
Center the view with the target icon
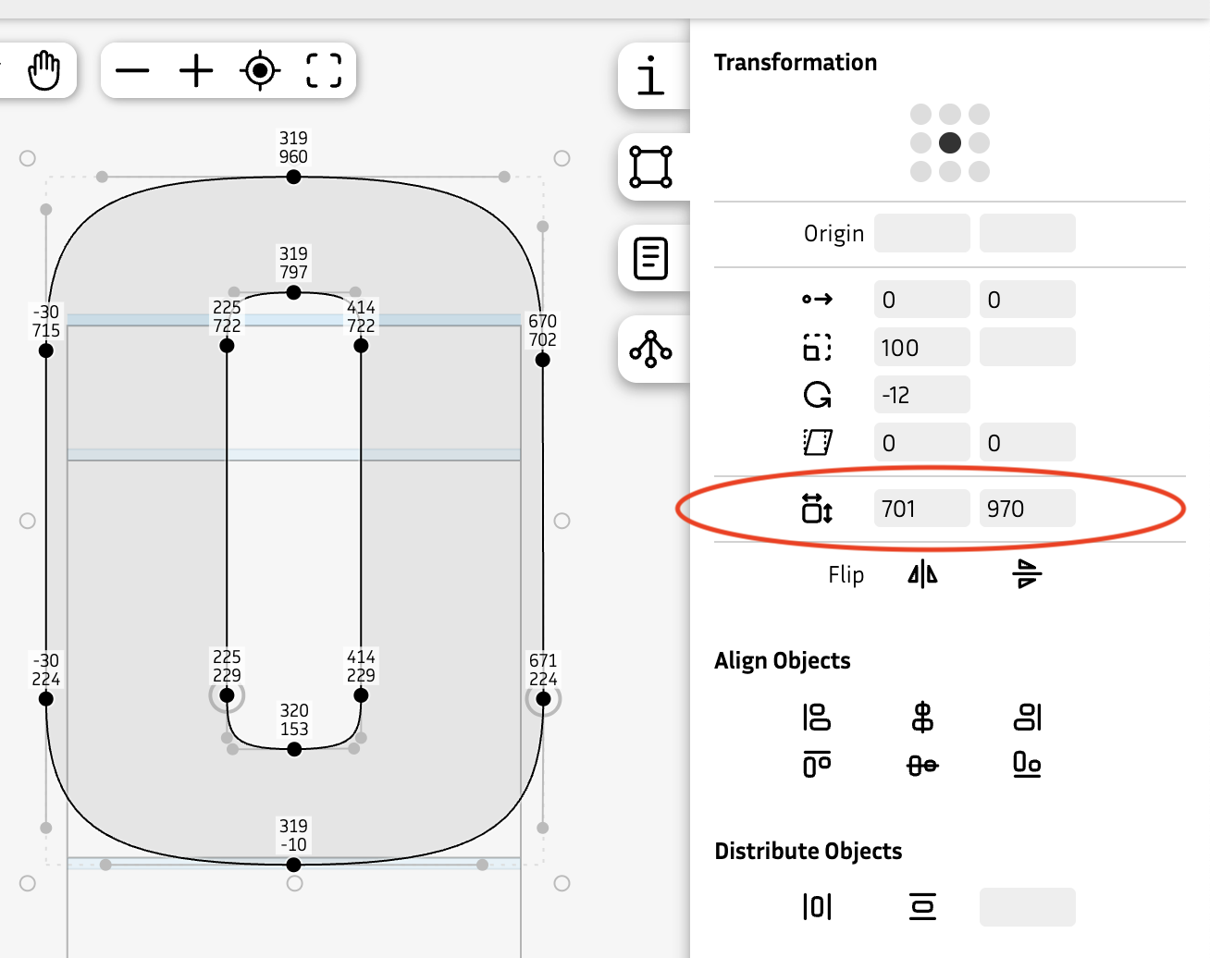pos(259,69)
